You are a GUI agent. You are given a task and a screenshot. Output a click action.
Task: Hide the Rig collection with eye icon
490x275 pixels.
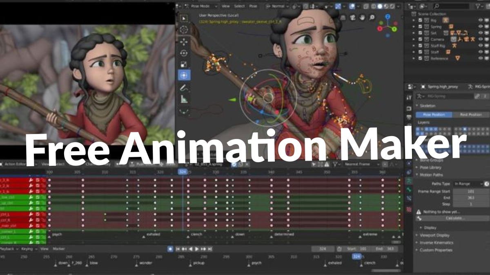(x=480, y=20)
